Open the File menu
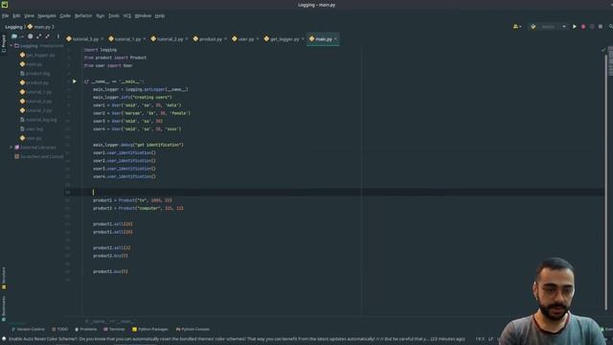 (x=5, y=15)
